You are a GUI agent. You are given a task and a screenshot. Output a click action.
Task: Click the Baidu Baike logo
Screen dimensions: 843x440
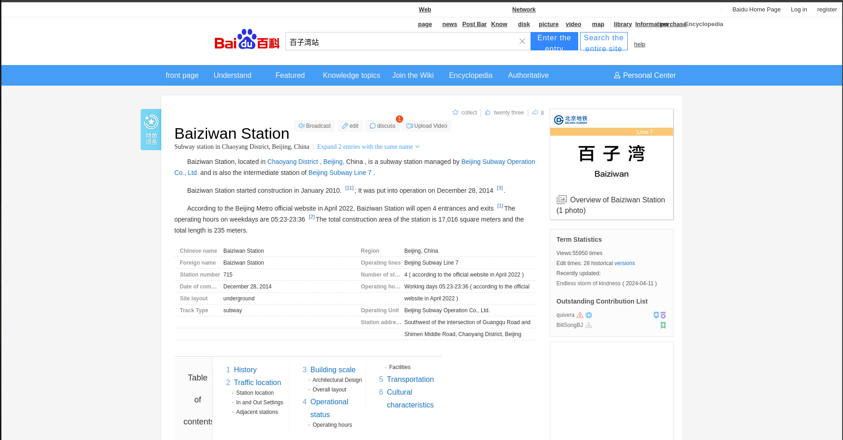247,39
